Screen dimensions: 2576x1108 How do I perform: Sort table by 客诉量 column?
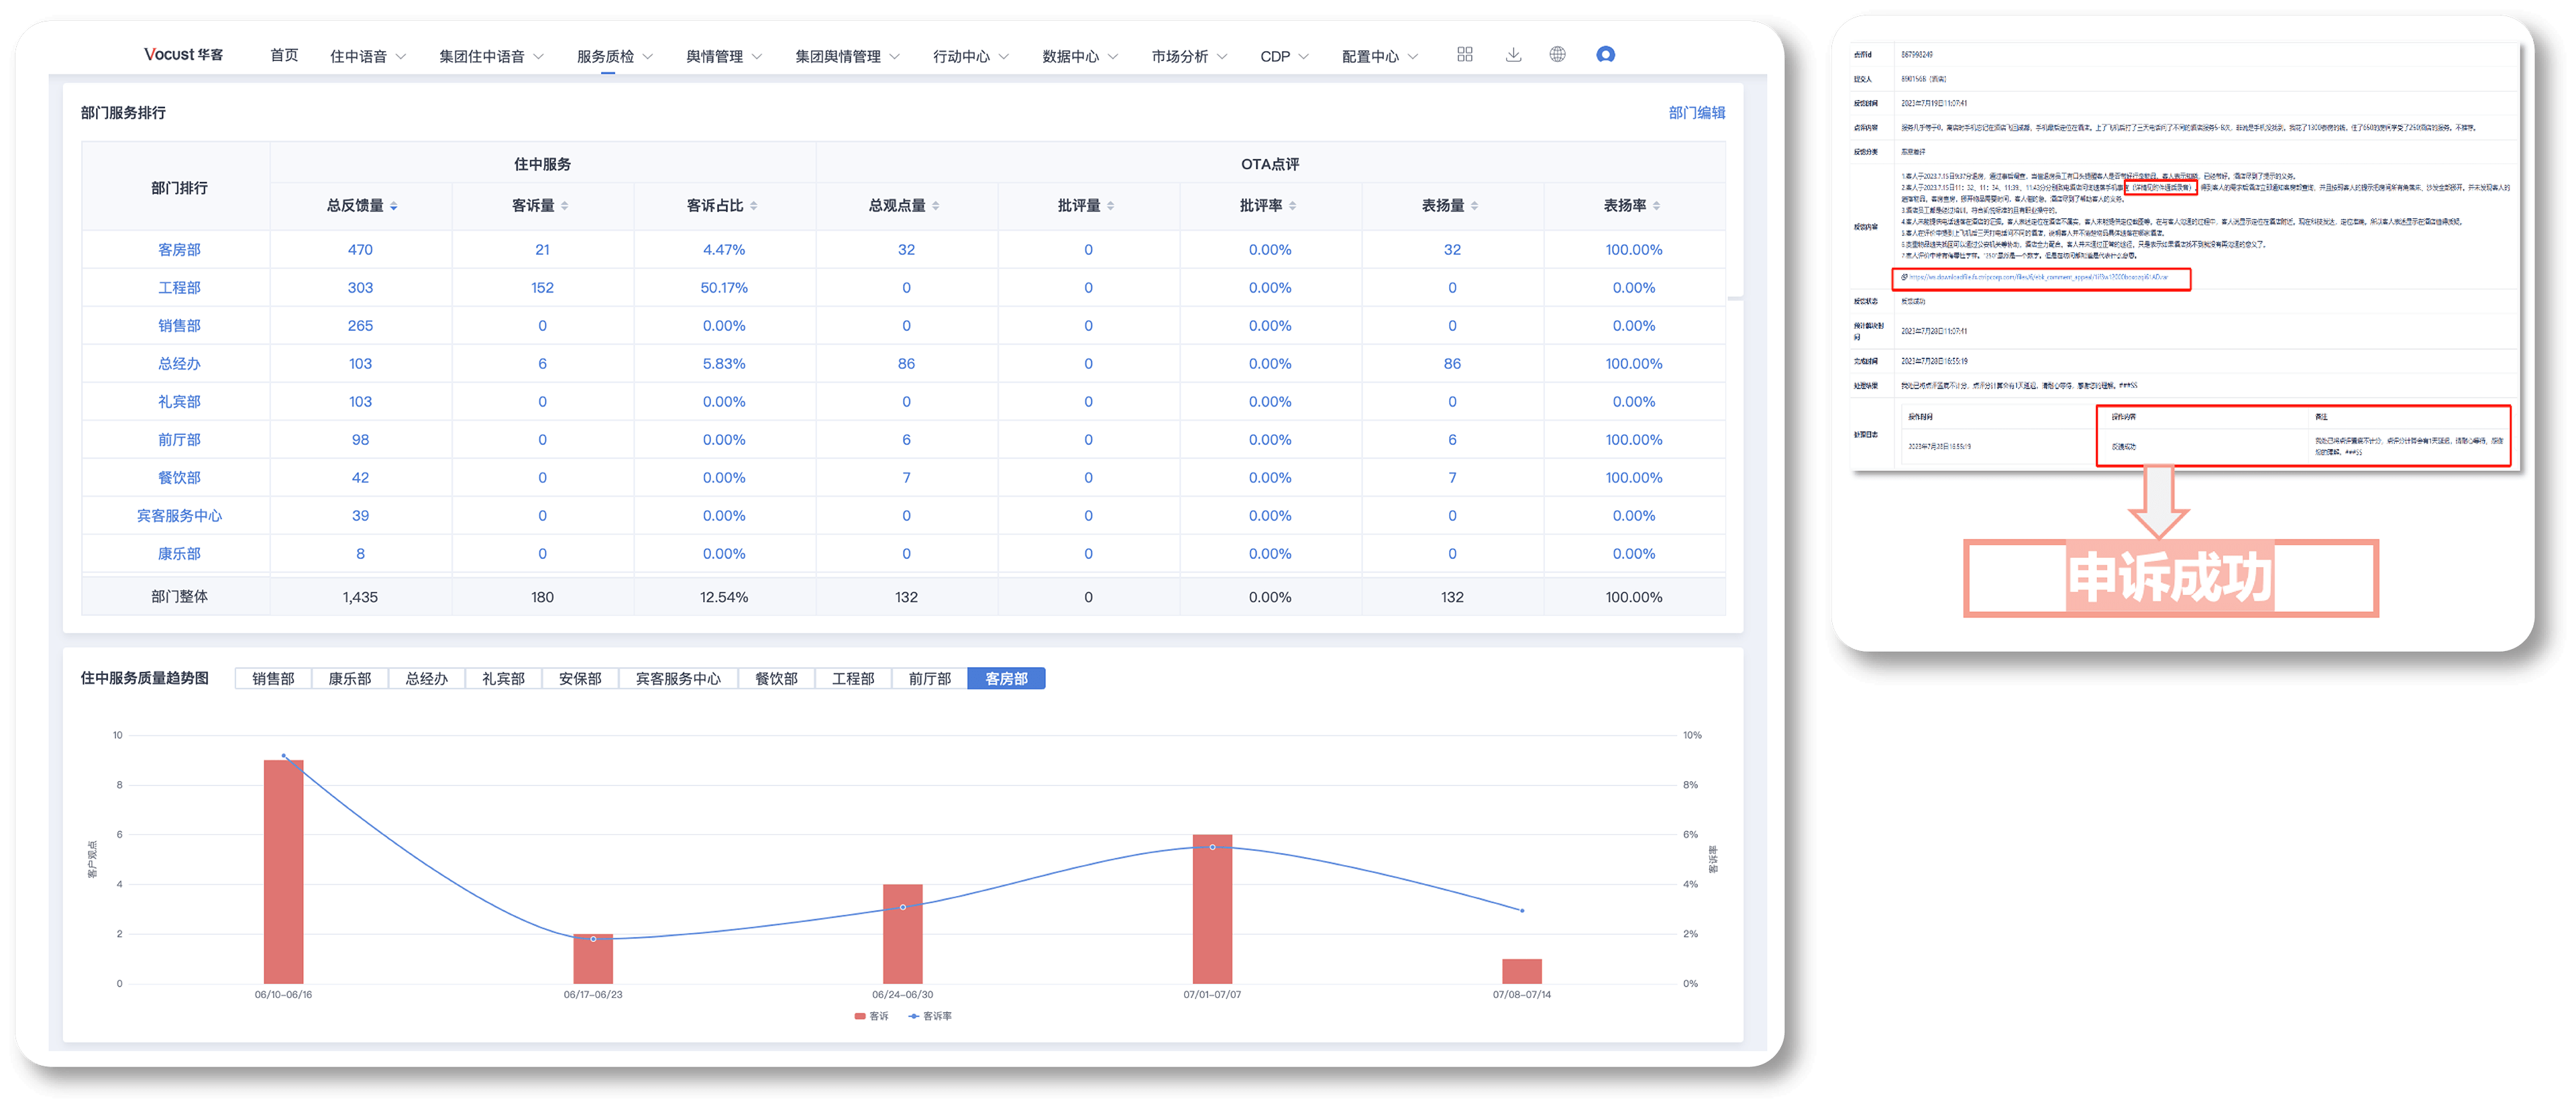click(x=564, y=206)
